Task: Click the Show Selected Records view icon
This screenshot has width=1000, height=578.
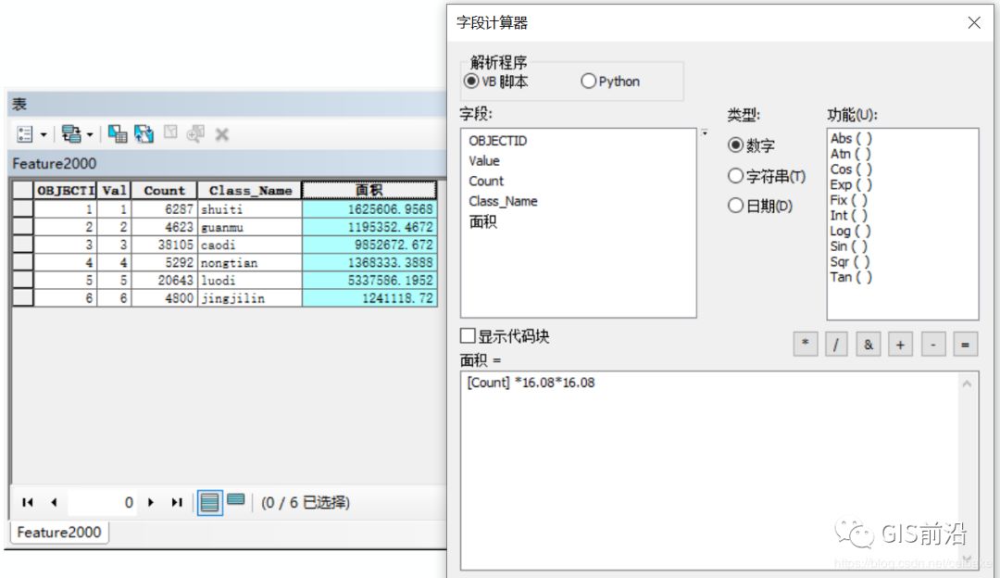Action: 236,502
